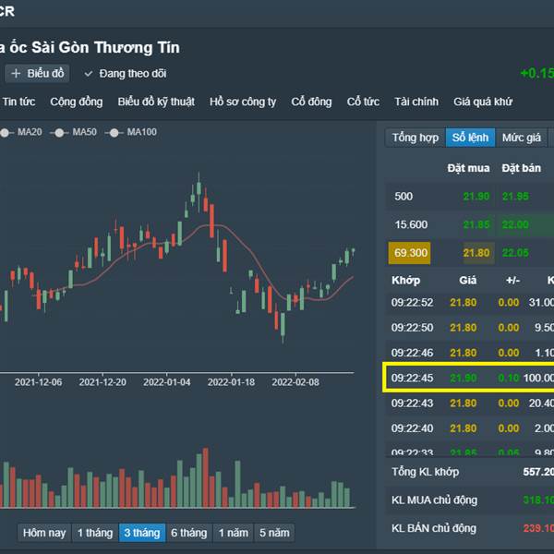The width and height of the screenshot is (554, 554).
Task: Select the 09:22:45 matched trade row
Action: [468, 378]
